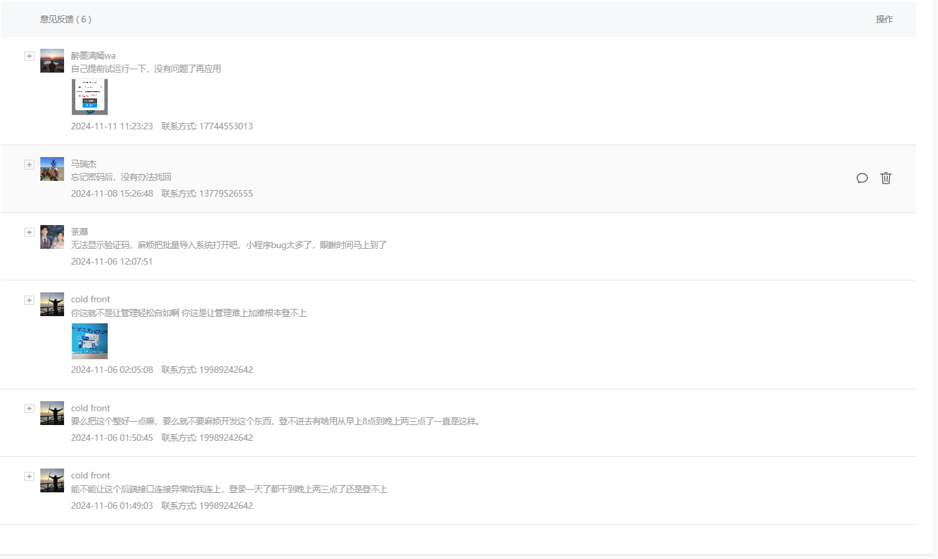938x559 pixels.
Task: Click the contact number 13779526555
Action: [226, 193]
